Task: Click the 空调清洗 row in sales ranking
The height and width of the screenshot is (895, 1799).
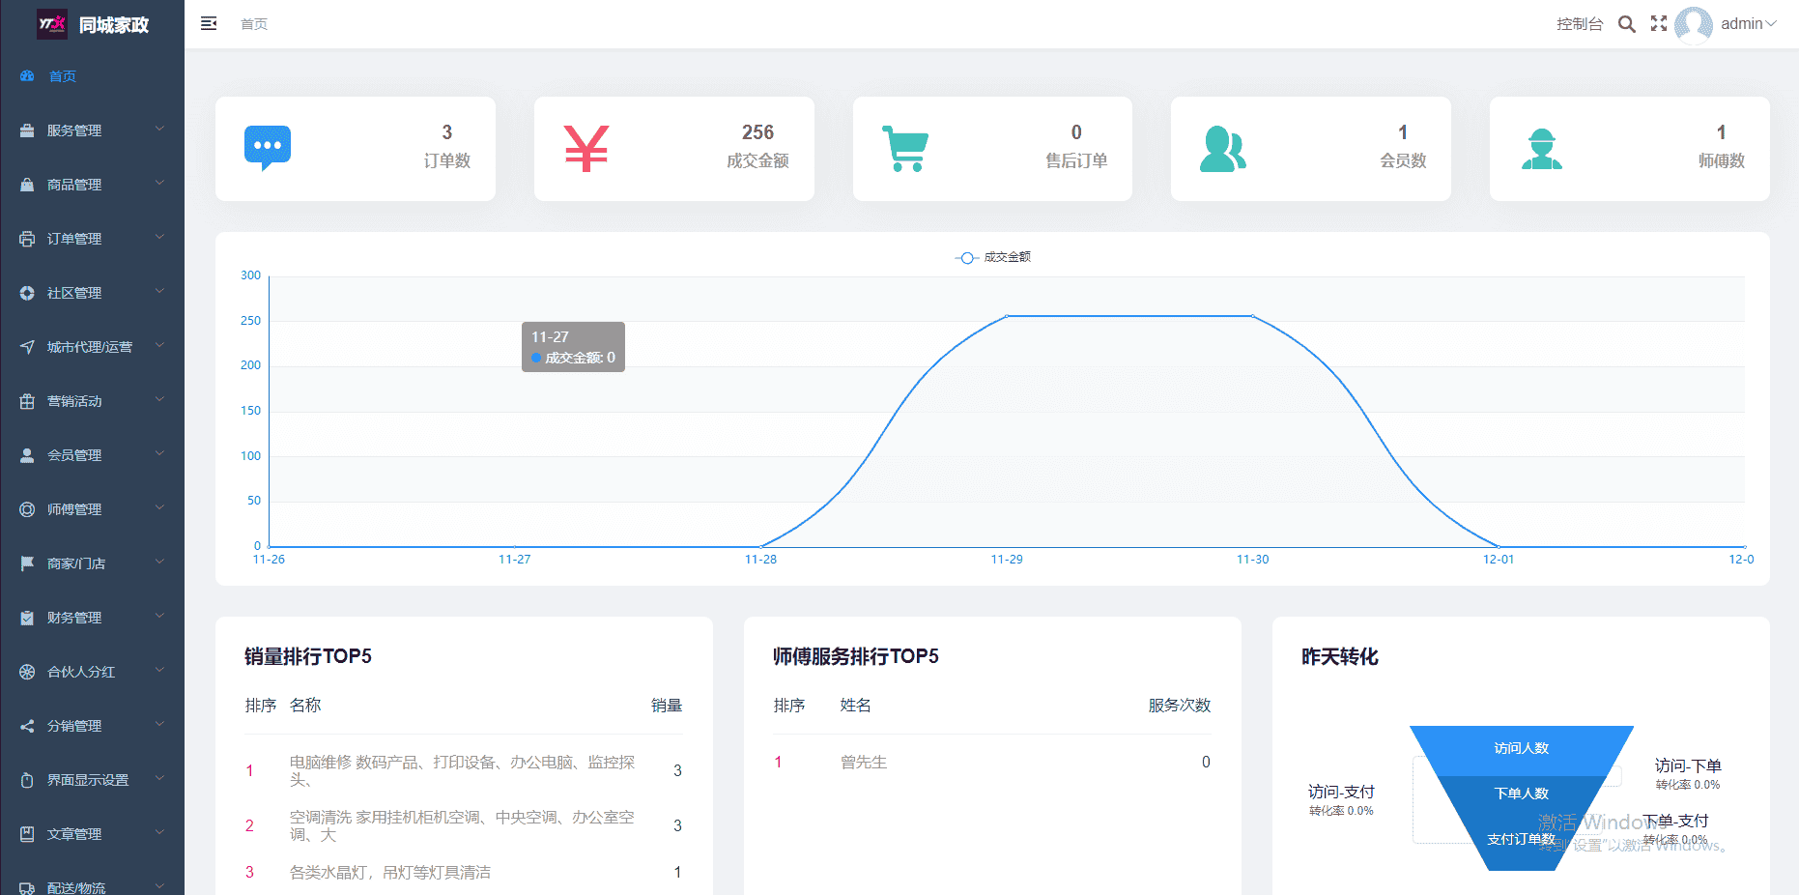Action: 464,825
